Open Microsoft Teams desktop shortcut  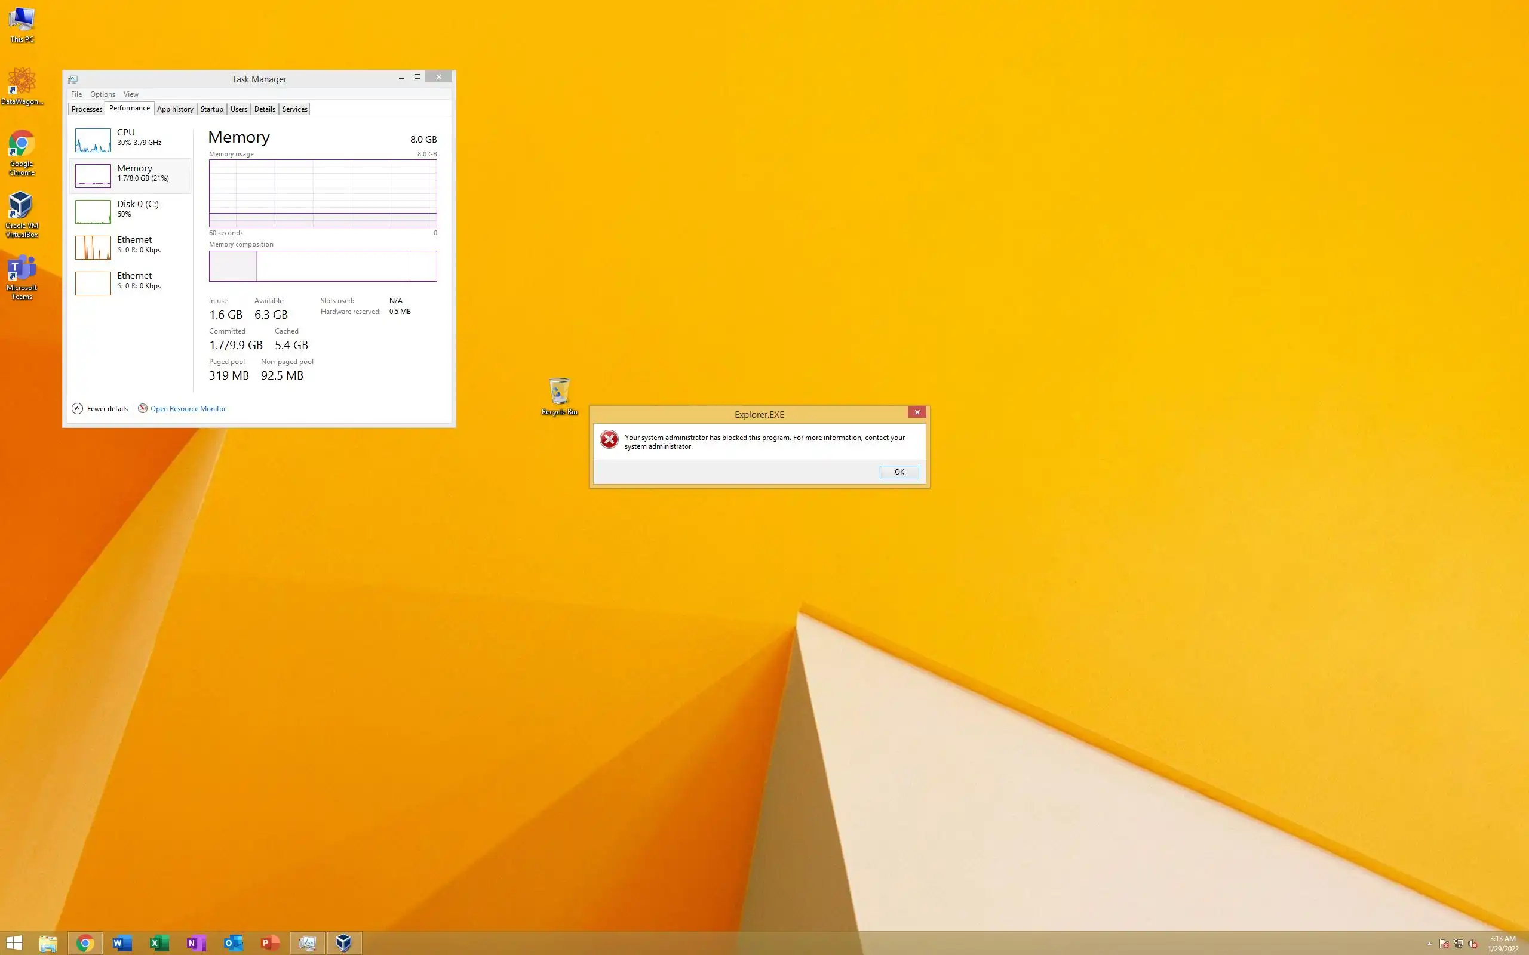(22, 276)
